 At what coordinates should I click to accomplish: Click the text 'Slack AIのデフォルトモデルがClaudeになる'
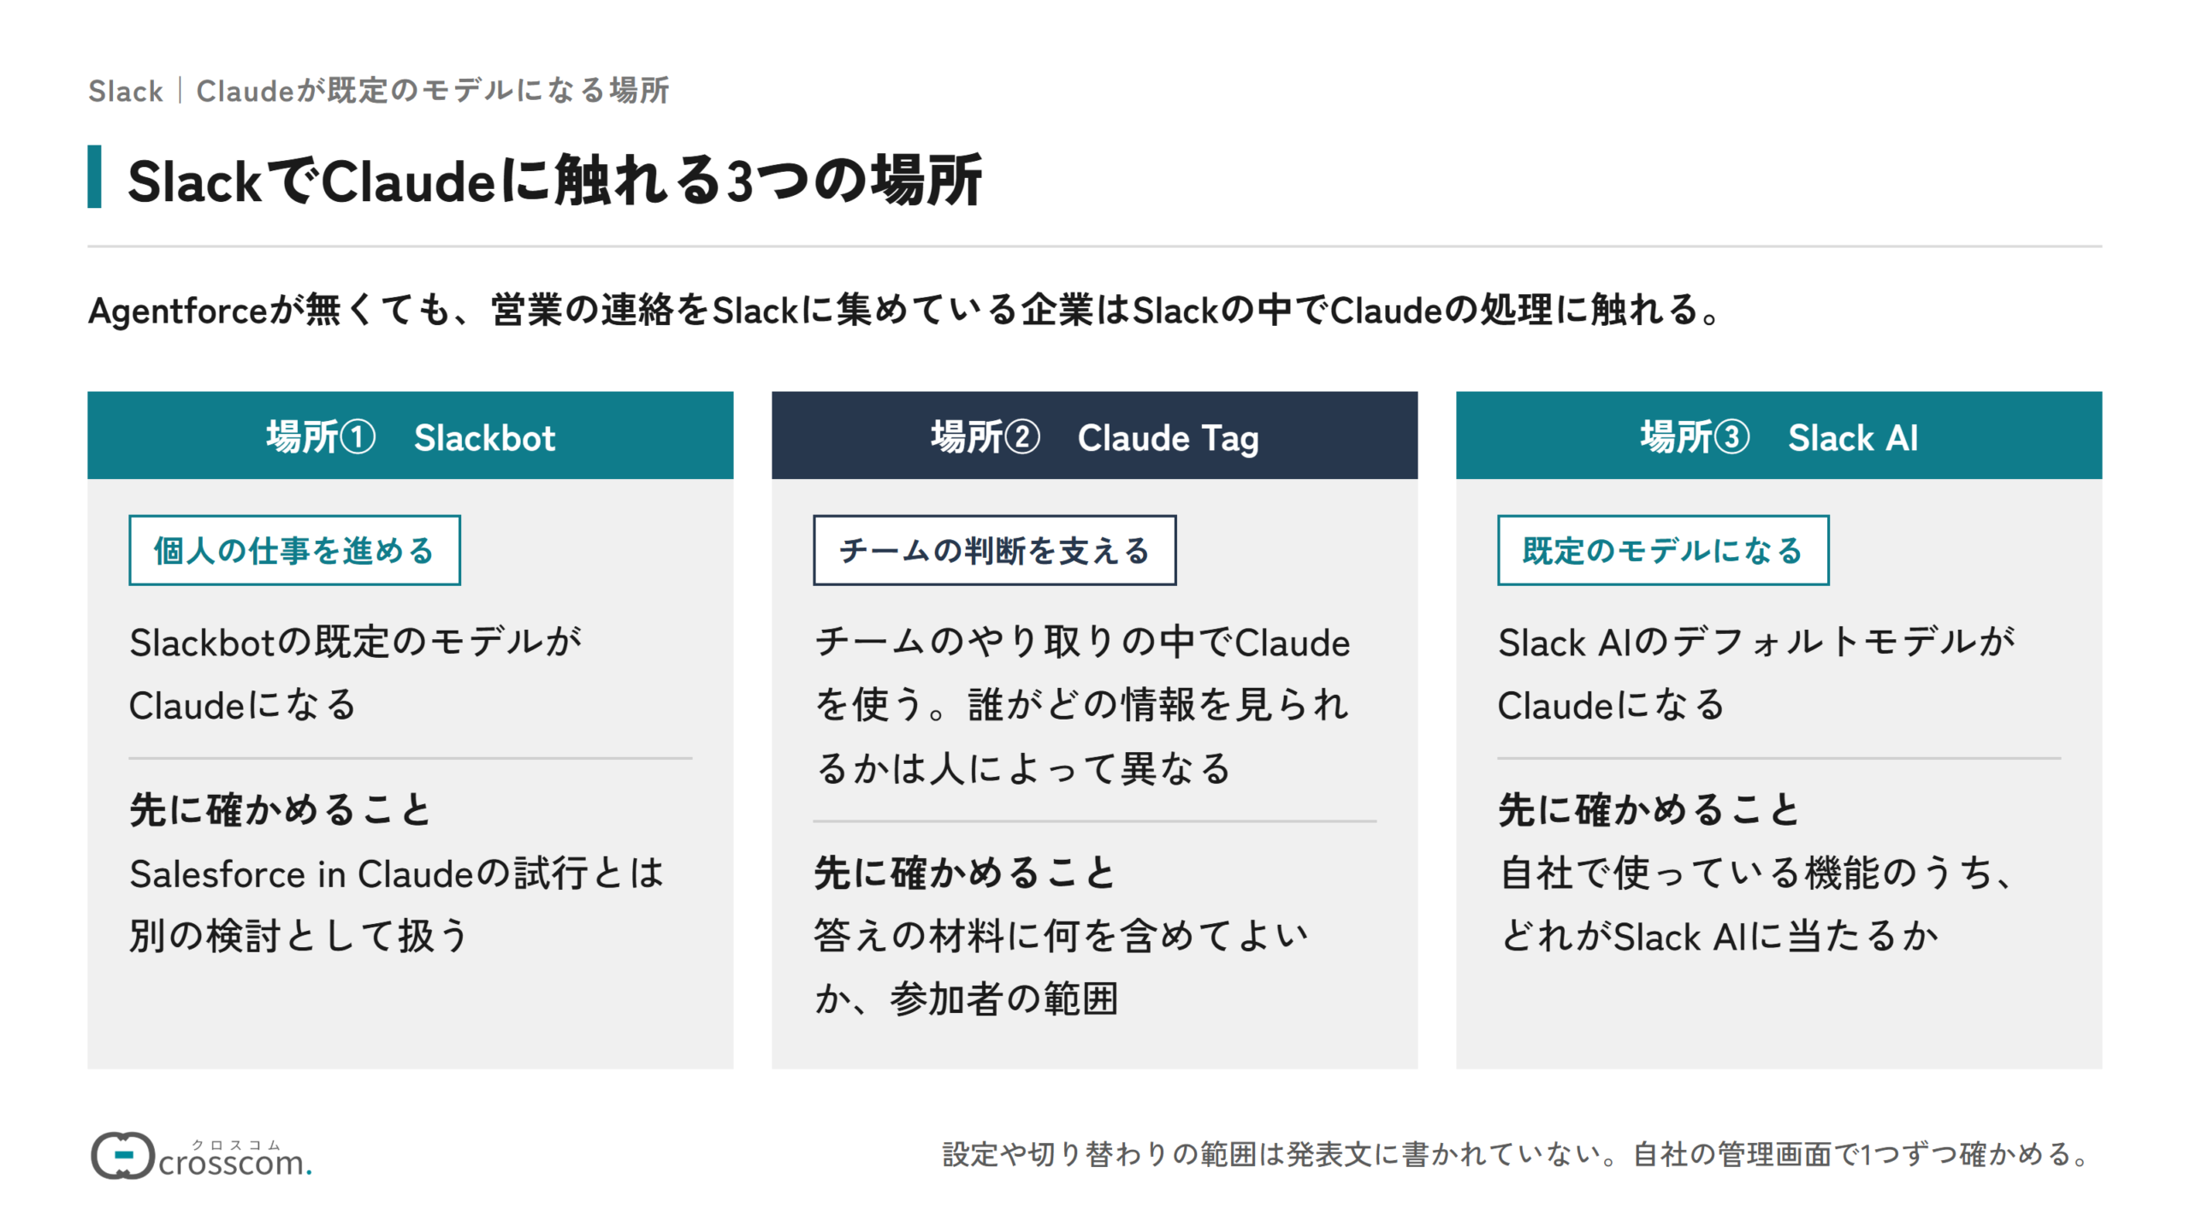1757,673
